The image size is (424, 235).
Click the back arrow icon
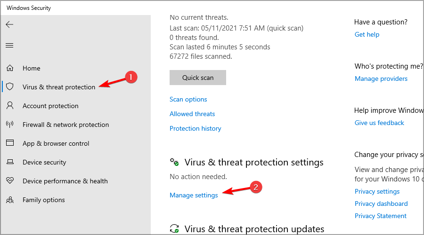pos(9,24)
